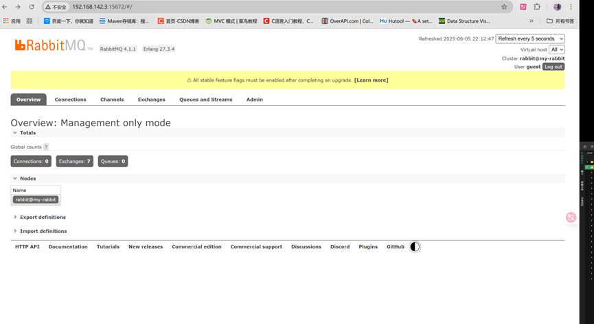This screenshot has height=324, width=594.
Task: Open Discord footer link
Action: [x=340, y=247]
